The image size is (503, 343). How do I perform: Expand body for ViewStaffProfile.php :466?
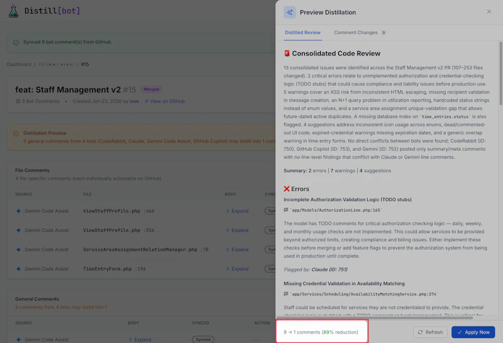click(x=237, y=211)
